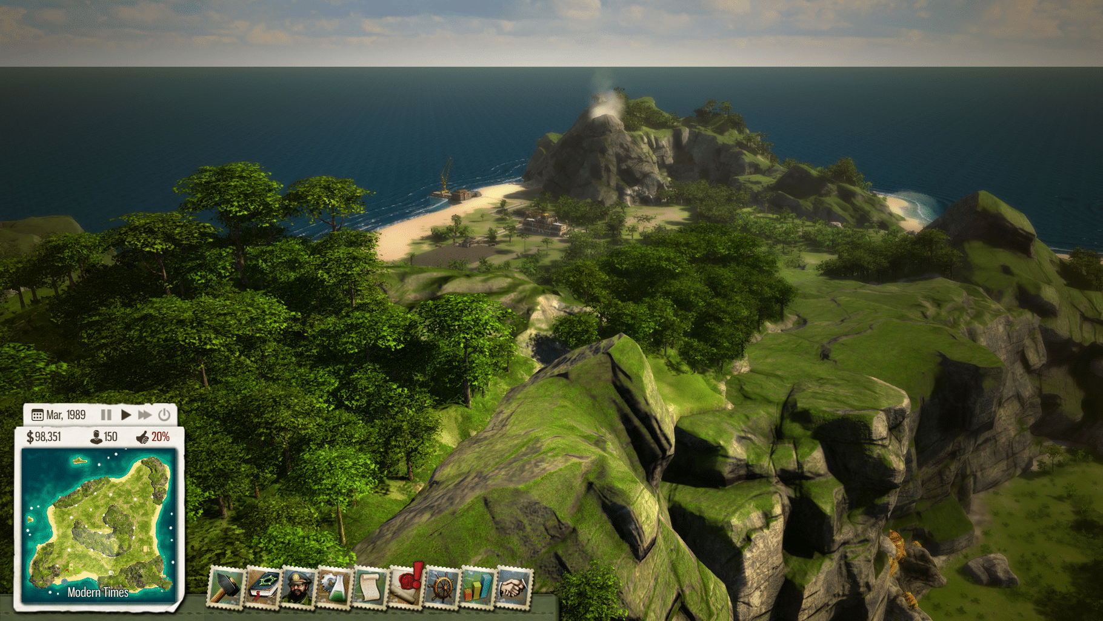The width and height of the screenshot is (1103, 621).
Task: Click the dollar sign treasury icon
Action: point(30,437)
